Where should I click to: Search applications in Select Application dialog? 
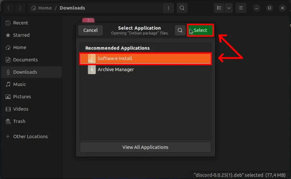(180, 30)
